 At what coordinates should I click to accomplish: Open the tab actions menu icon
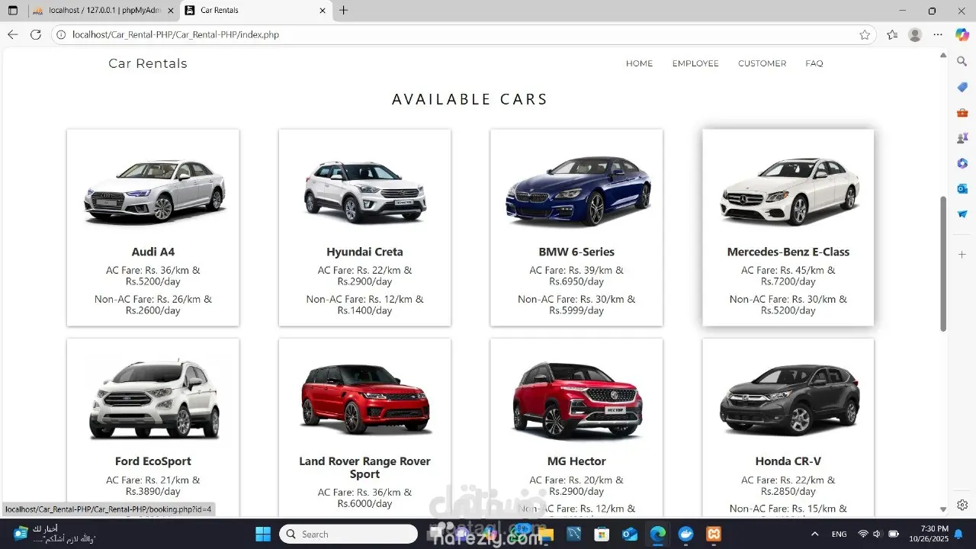[x=12, y=11]
